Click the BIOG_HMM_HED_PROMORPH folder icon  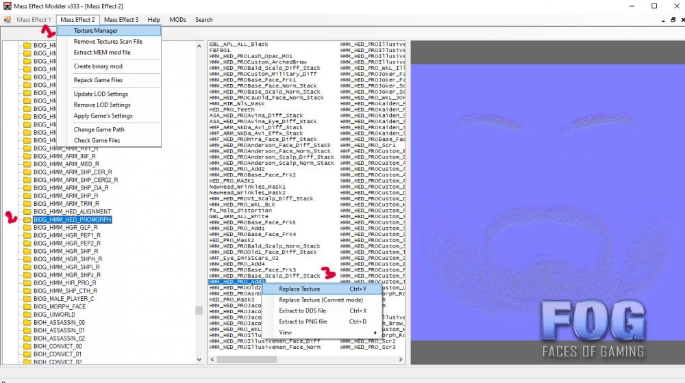(27, 220)
